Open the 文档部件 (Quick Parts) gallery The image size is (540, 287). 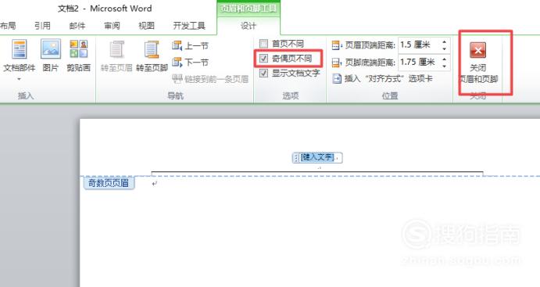(20, 56)
